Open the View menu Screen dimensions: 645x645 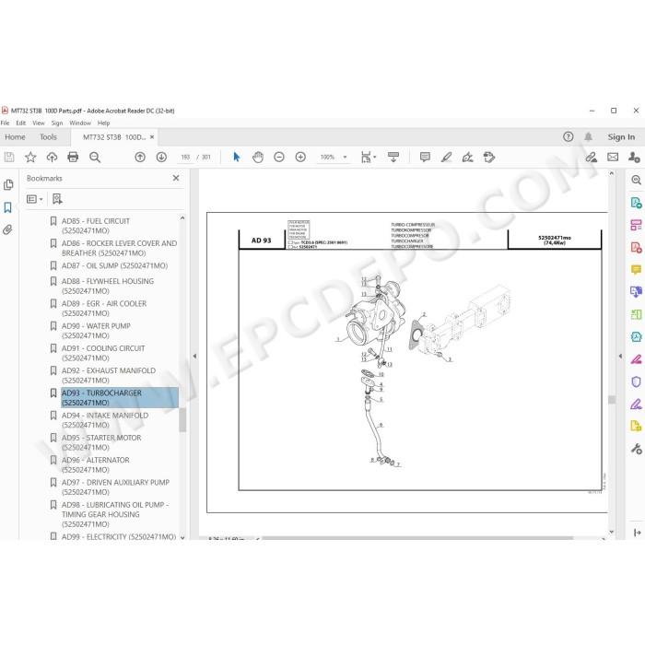(x=39, y=123)
